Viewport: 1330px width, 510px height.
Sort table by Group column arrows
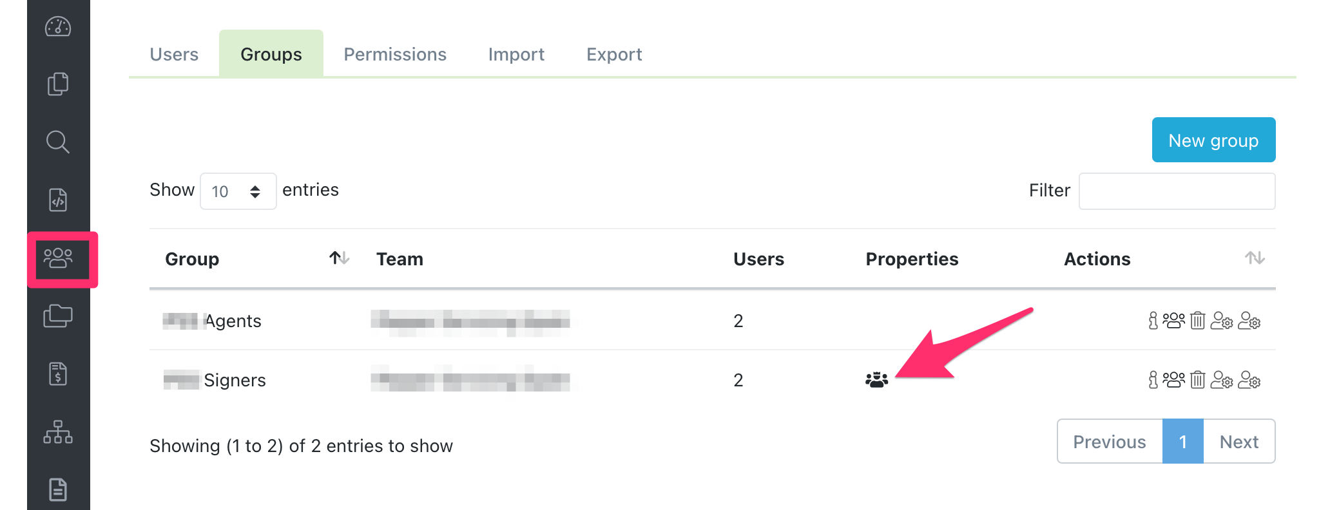(x=339, y=258)
